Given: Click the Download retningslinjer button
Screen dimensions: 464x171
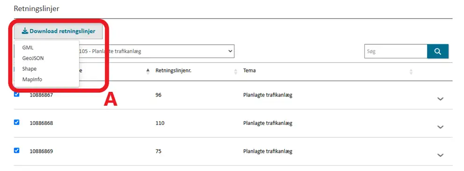Looking at the screenshot, I should point(58,31).
